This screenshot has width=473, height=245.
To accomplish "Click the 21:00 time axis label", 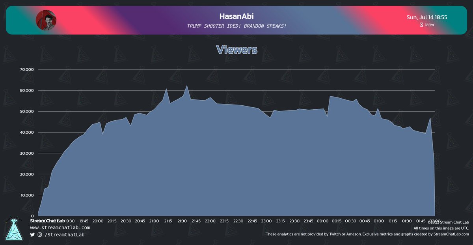I will 154,221.
